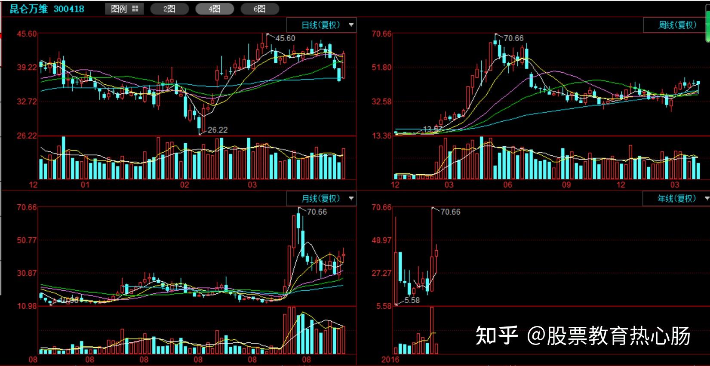Click the 45.60 high annotation beside the daily candles
This screenshot has width=710, height=366.
tap(285, 38)
